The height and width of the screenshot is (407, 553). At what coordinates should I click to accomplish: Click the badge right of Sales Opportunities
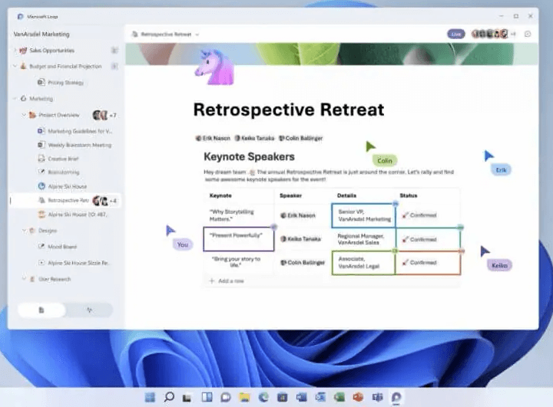[114, 51]
